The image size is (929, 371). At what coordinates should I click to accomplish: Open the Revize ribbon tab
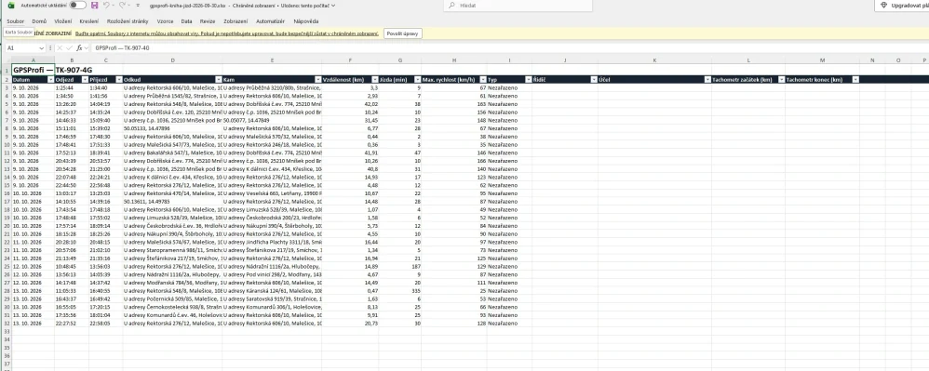(x=208, y=20)
